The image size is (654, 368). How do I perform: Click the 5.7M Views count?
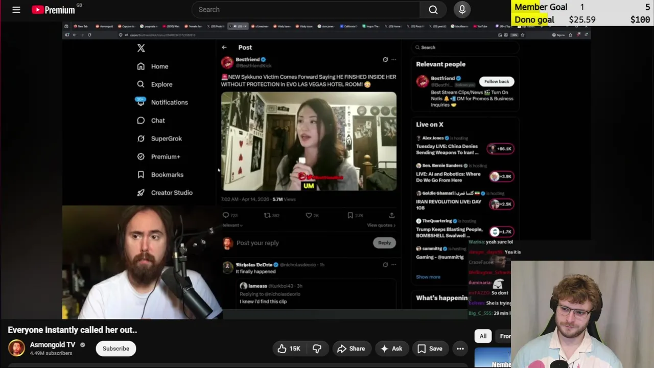coord(284,199)
